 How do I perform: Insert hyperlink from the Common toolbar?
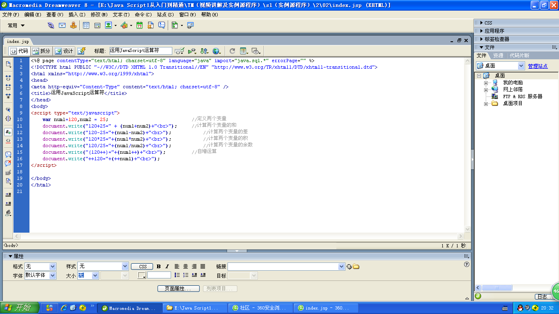51,25
